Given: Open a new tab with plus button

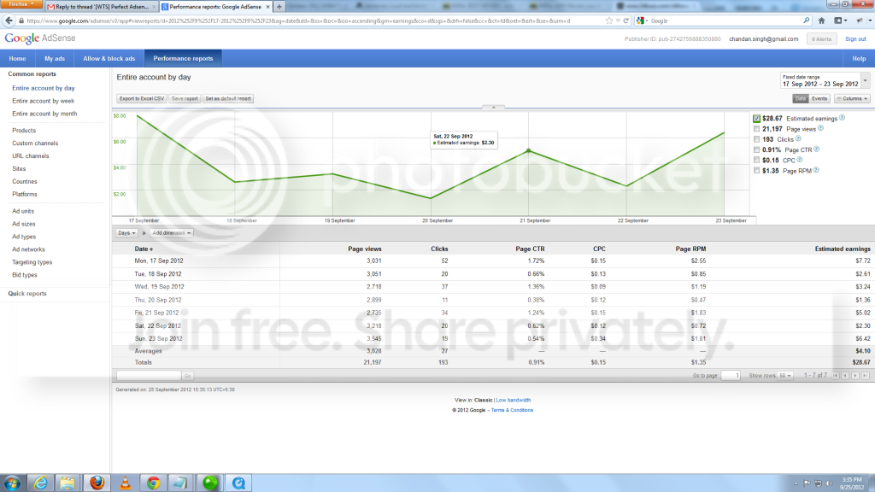Looking at the screenshot, I should click(x=279, y=7).
